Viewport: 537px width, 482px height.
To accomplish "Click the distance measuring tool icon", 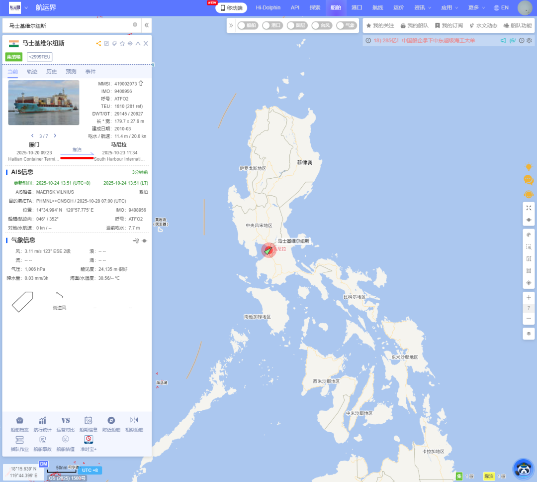I will tap(529, 258).
